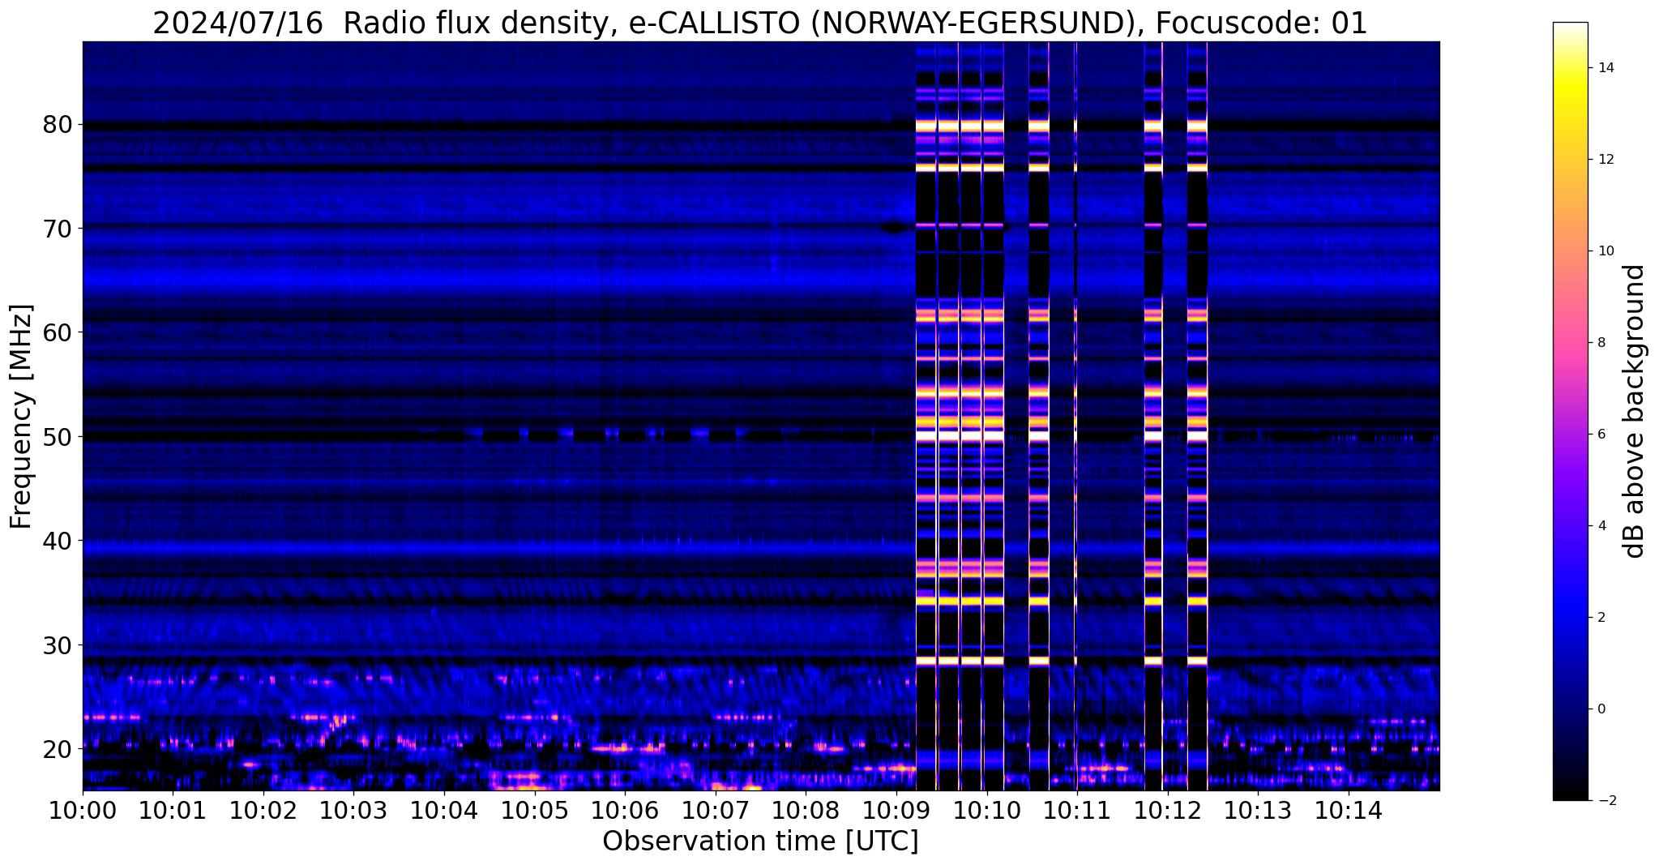Click the 50 MHz frequency tick label
The image size is (1659, 865).
tap(58, 436)
